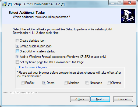Cancel the Orbit Downloader setup
This screenshot has width=138, height=107.
pos(123,99)
